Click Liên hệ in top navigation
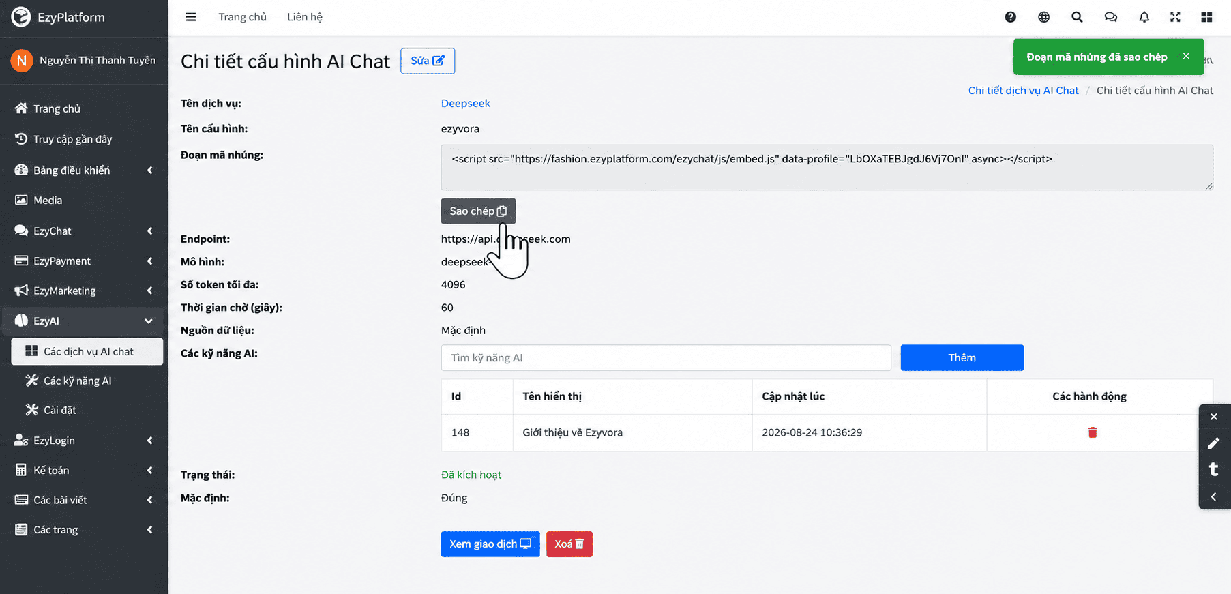 tap(305, 17)
